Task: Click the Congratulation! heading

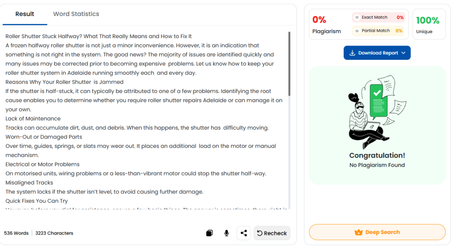Action: point(377,155)
